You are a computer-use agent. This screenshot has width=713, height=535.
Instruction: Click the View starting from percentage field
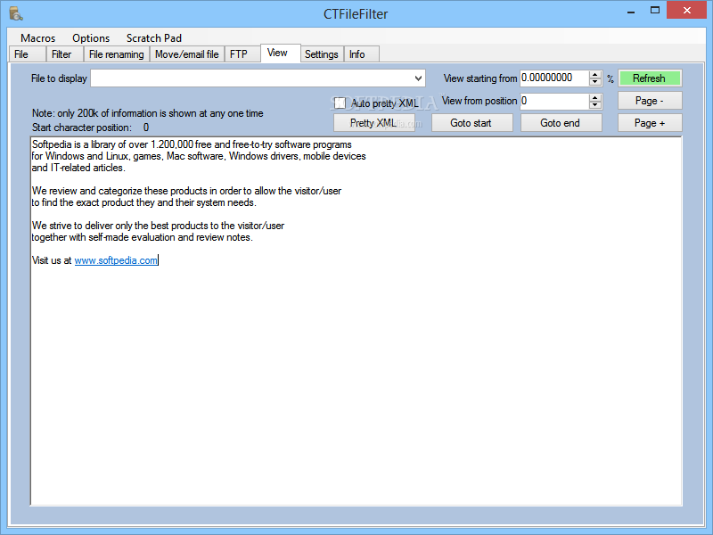pos(554,78)
